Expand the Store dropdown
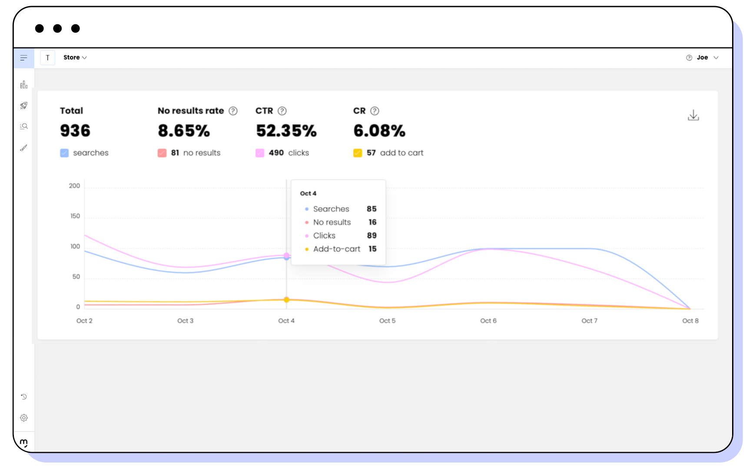756x469 pixels. 75,57
